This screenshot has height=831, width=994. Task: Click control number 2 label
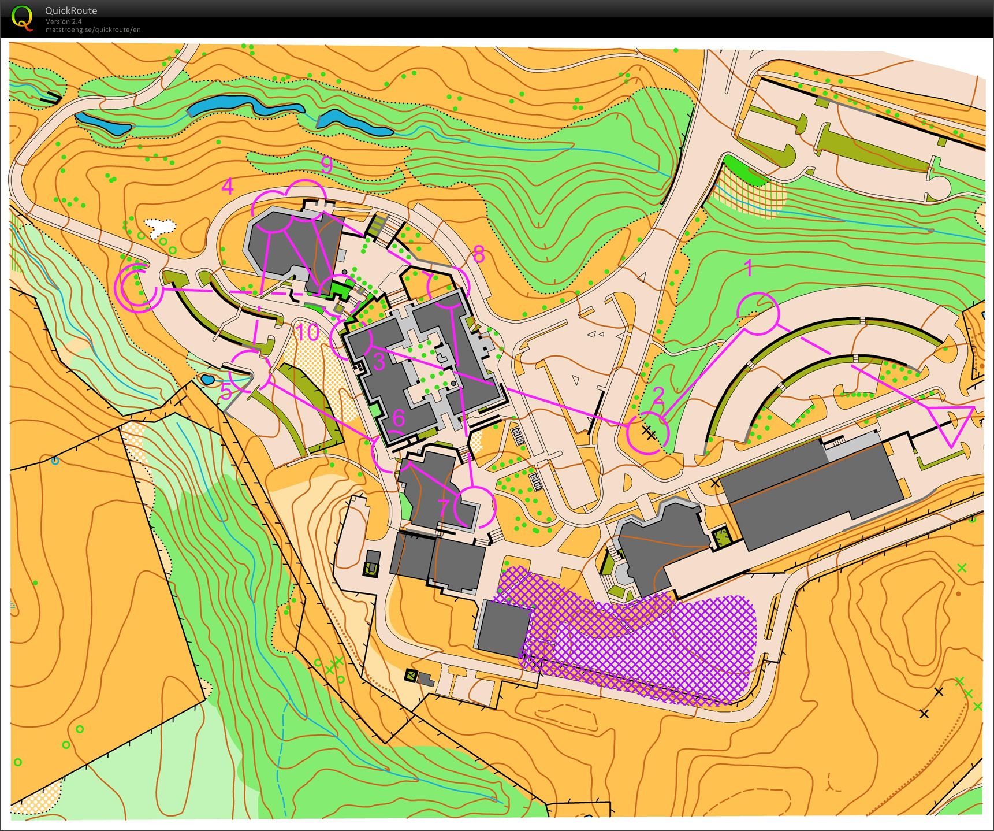[658, 395]
